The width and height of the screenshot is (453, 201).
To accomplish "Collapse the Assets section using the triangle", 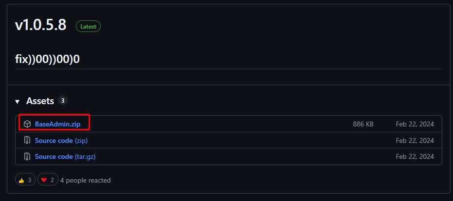I will [x=18, y=102].
